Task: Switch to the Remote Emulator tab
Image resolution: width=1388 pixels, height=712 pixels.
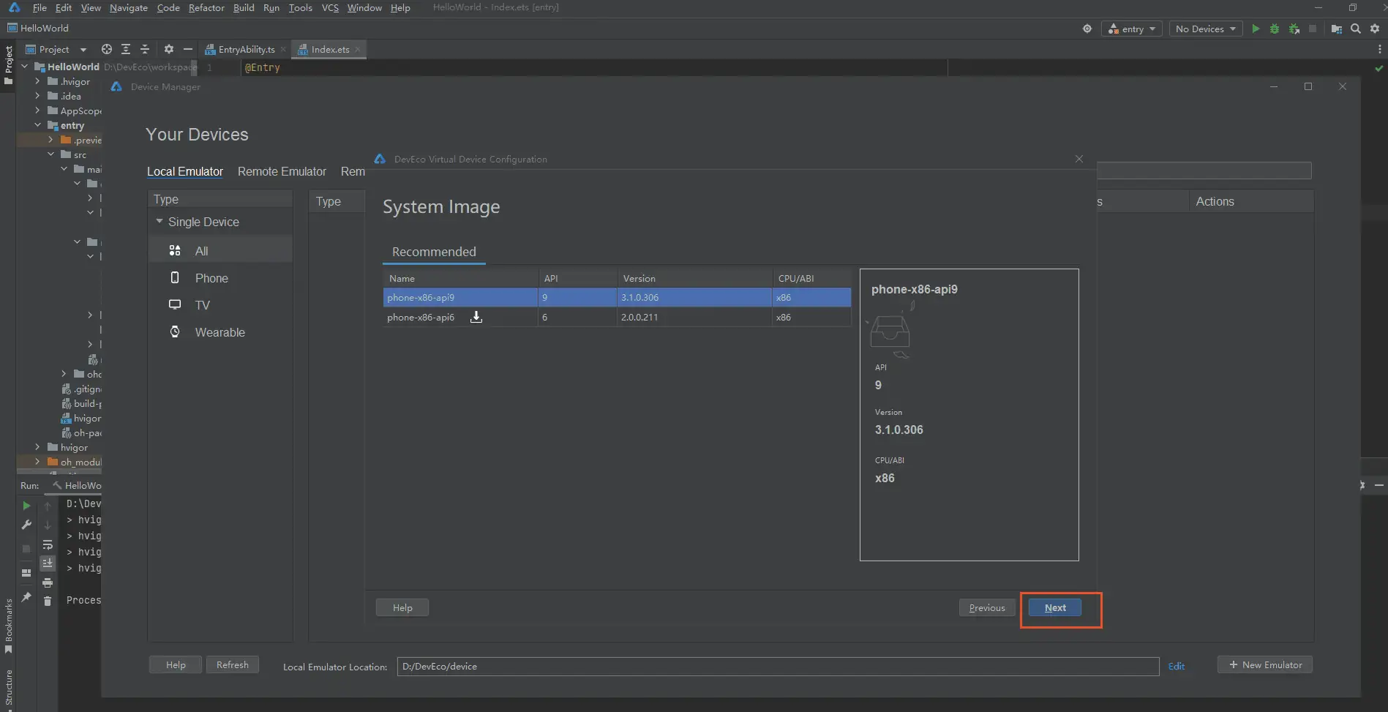Action: [x=282, y=171]
